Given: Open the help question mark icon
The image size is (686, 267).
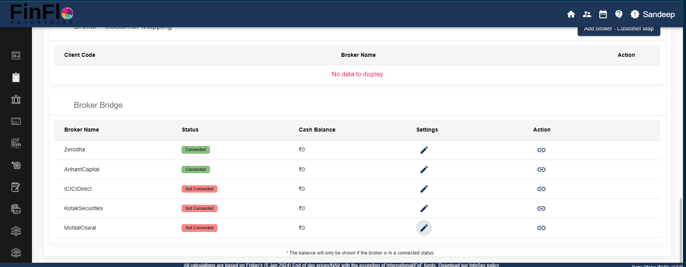Looking at the screenshot, I should [619, 14].
